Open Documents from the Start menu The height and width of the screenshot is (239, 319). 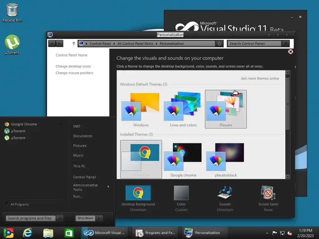(83, 136)
